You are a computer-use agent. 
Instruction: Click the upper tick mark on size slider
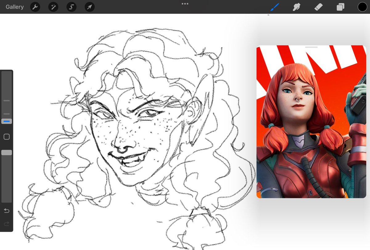click(6, 101)
